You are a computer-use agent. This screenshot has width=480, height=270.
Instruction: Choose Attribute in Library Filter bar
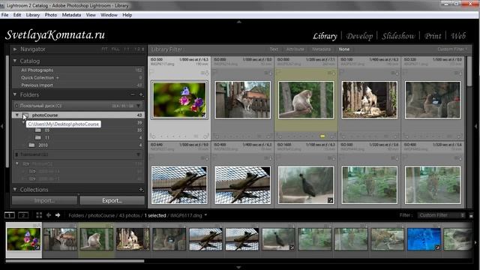[x=295, y=49]
